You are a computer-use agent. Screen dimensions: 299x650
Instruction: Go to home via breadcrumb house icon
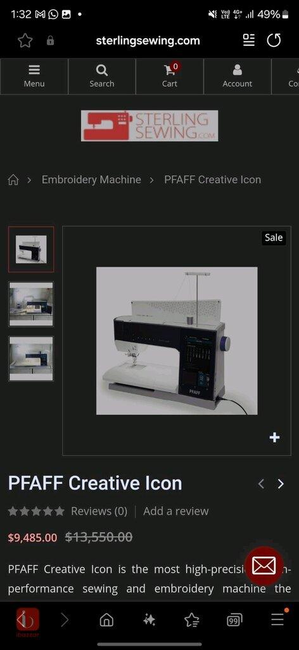(13, 180)
